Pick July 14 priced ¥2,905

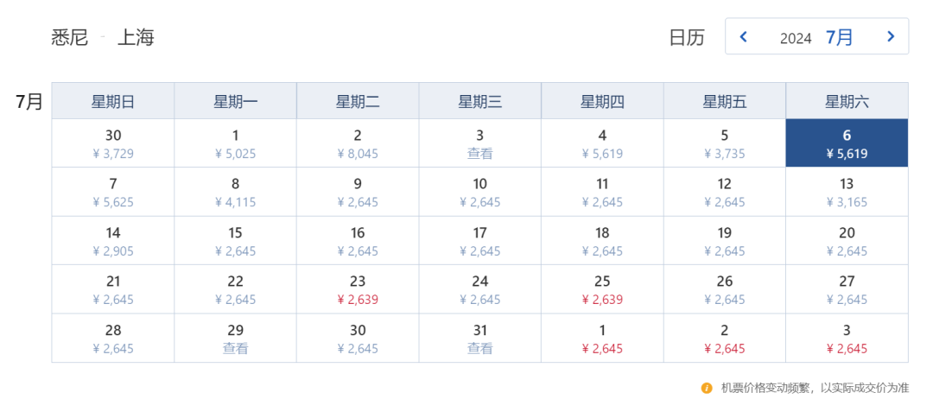tap(113, 241)
